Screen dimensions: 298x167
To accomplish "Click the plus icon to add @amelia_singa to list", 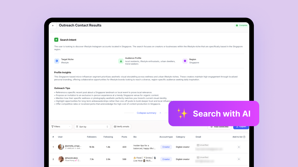I will pyautogui.click(x=239, y=147).
